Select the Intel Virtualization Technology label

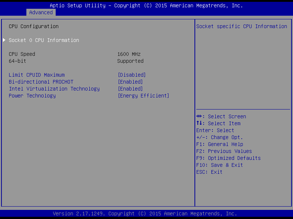[x=54, y=89]
